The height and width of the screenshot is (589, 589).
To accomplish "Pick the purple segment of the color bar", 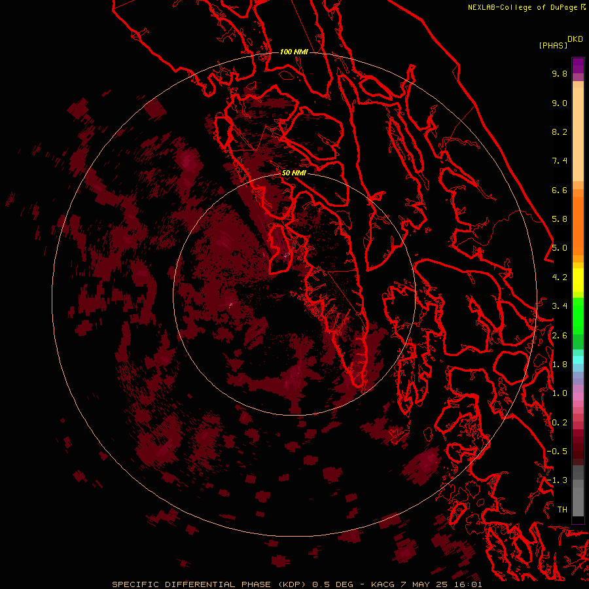I will coord(578,65).
